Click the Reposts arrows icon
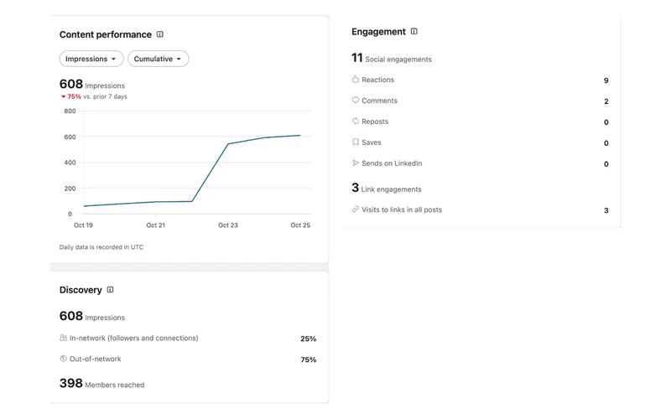The image size is (671, 419). [x=355, y=121]
